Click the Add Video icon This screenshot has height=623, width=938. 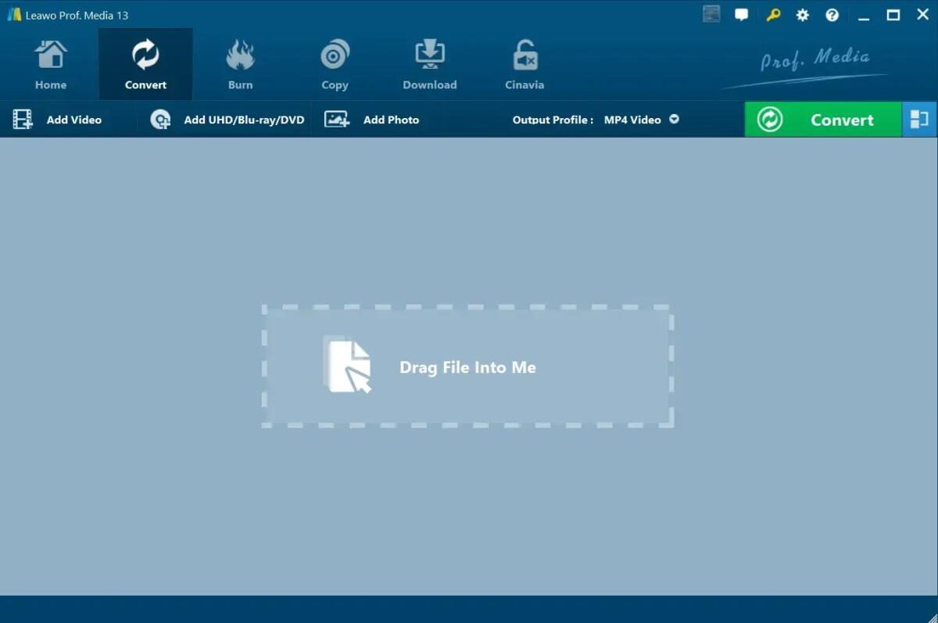pyautogui.click(x=21, y=118)
